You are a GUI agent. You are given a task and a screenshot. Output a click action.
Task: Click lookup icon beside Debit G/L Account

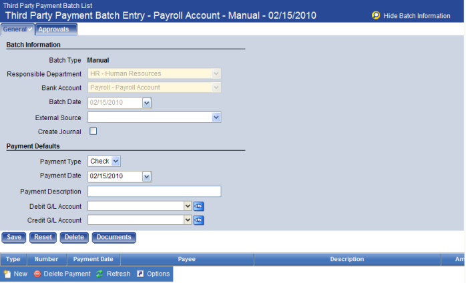click(x=198, y=206)
